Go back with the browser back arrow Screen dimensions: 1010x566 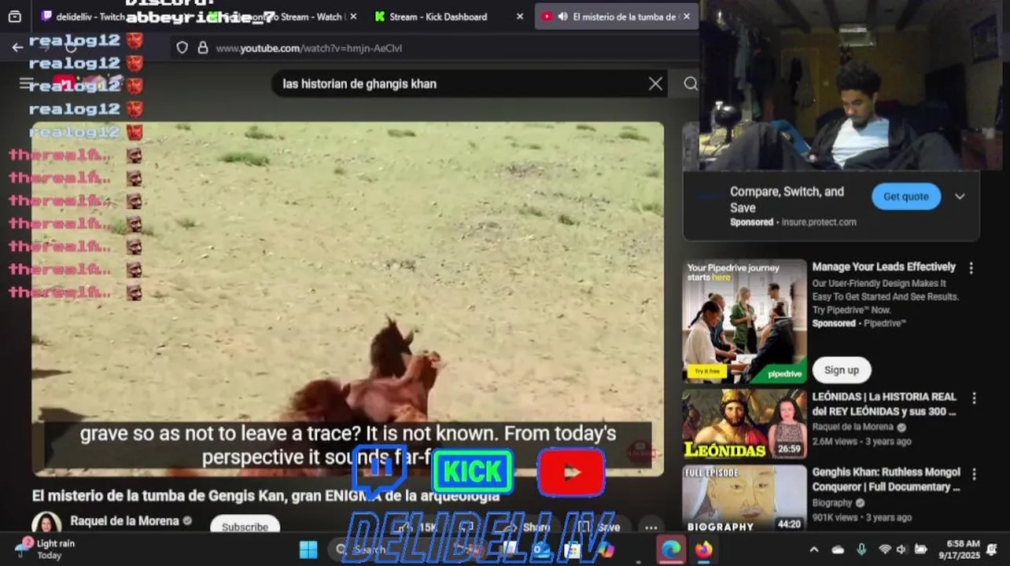point(17,48)
